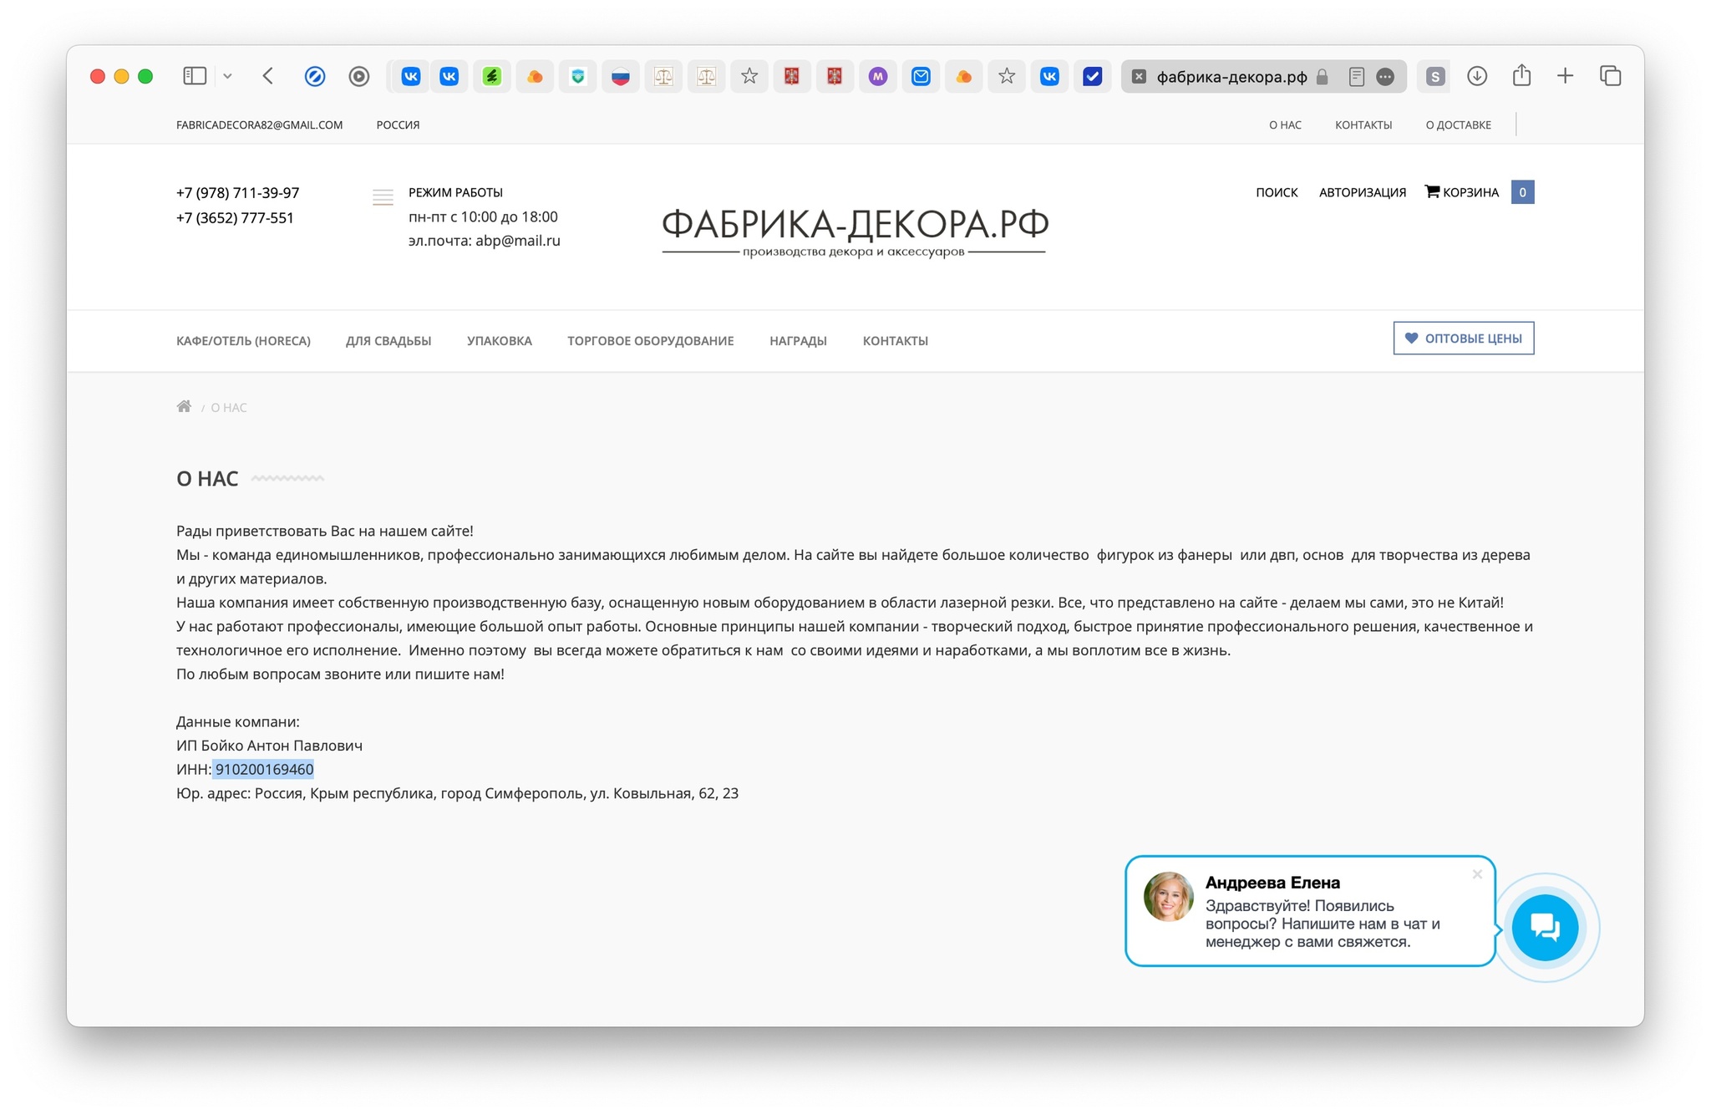This screenshot has width=1711, height=1115.
Task: Open the Russian flag pinned tab
Action: point(620,76)
